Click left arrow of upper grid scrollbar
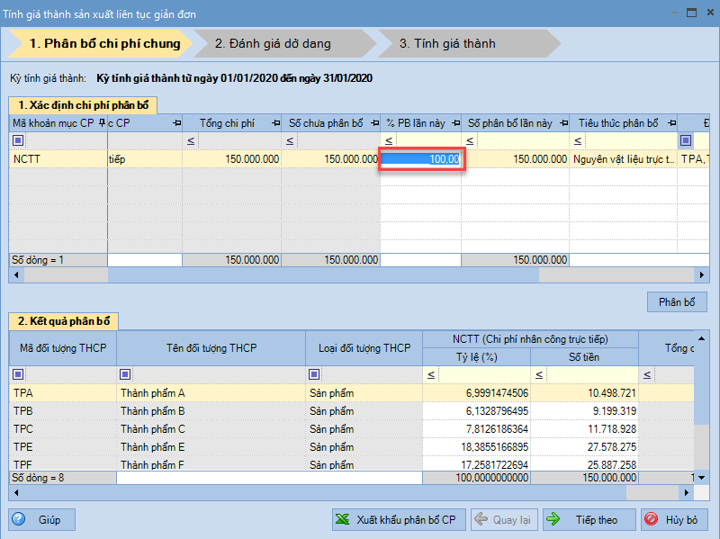This screenshot has width=720, height=539. (x=16, y=275)
